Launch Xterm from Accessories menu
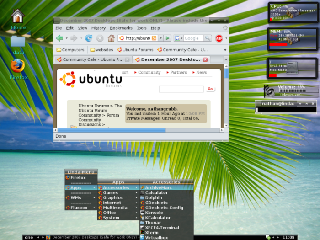The width and height of the screenshot is (320, 240). pyautogui.click(x=166, y=233)
